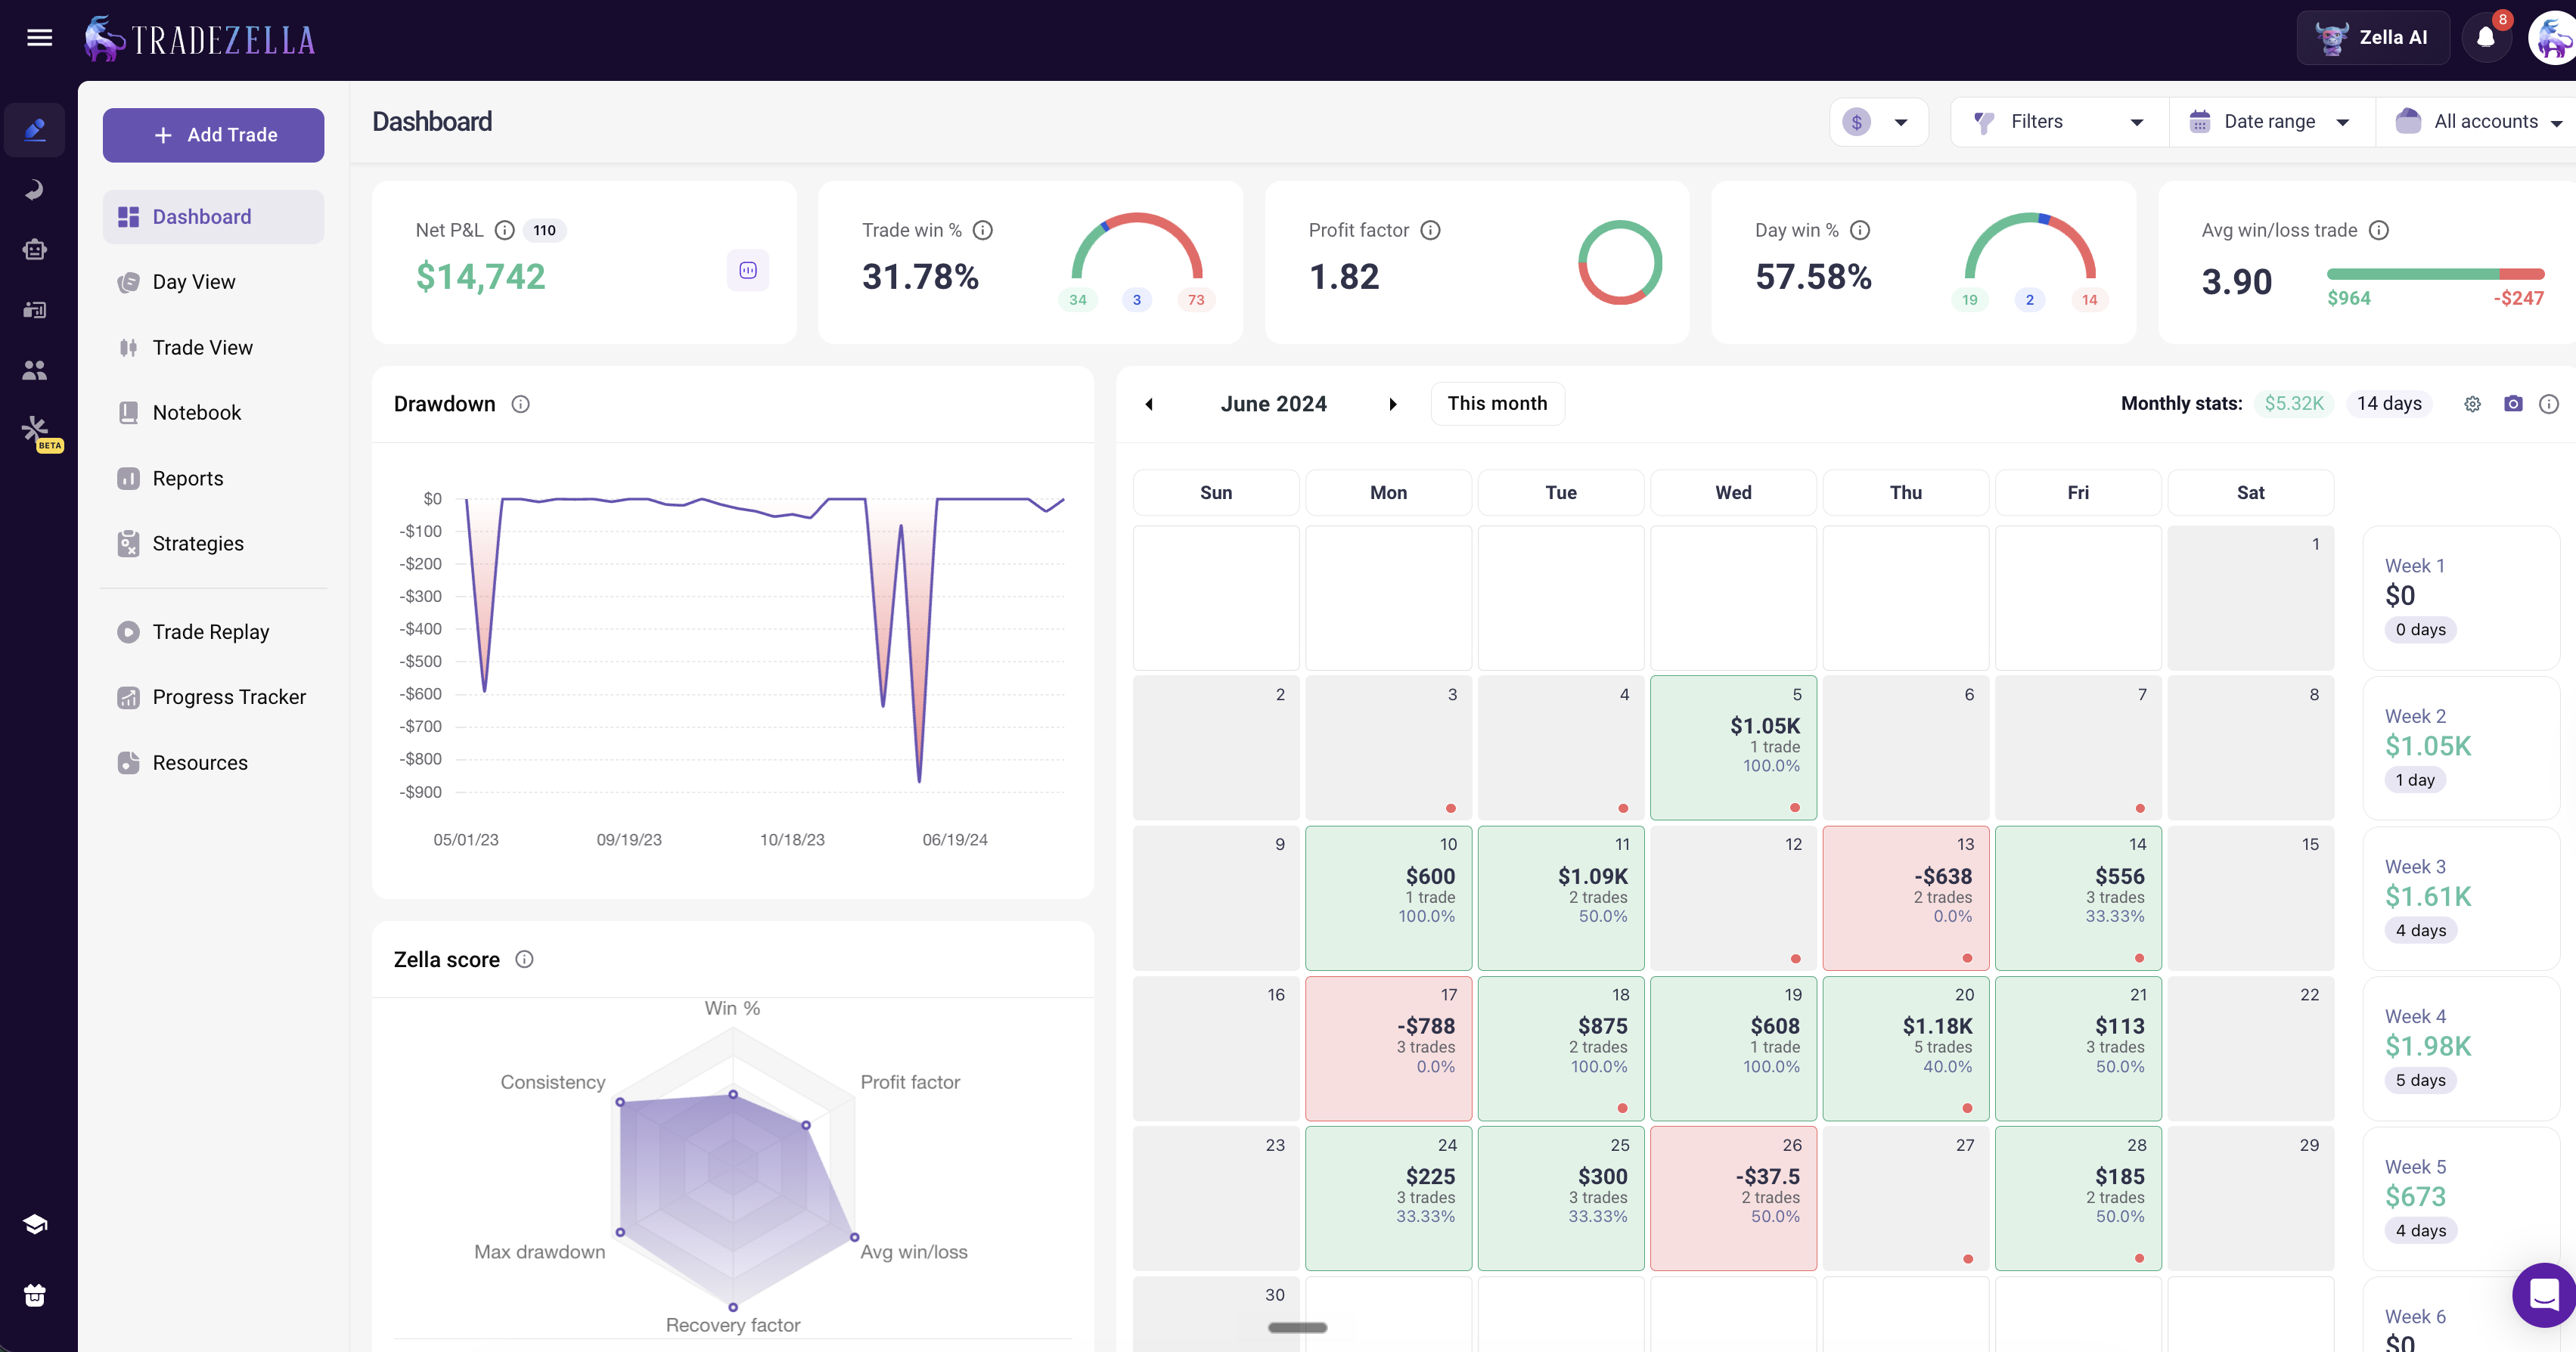Open Resources in the sidebar

(x=213, y=762)
